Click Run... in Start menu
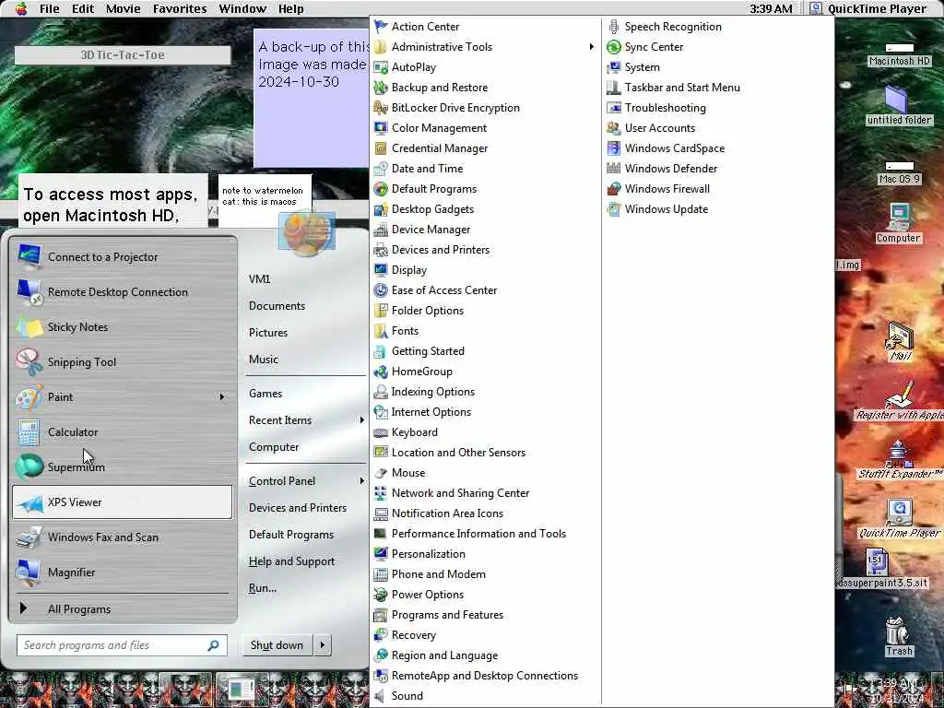Screen dimensions: 944x708 click(x=263, y=588)
